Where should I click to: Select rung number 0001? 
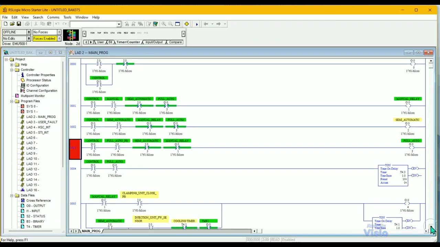pyautogui.click(x=73, y=106)
